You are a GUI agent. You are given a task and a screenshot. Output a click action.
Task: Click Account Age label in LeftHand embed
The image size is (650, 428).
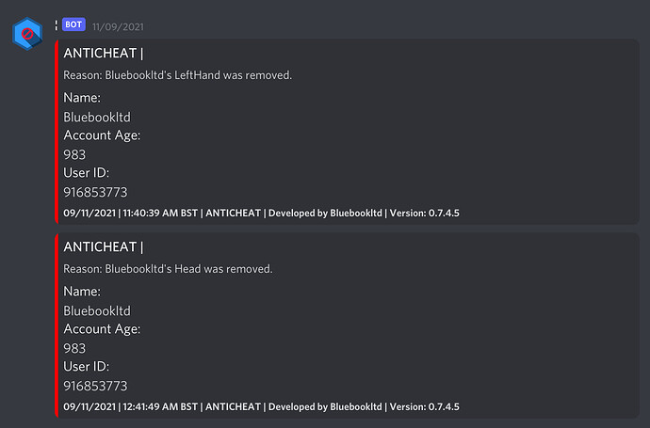coord(102,135)
